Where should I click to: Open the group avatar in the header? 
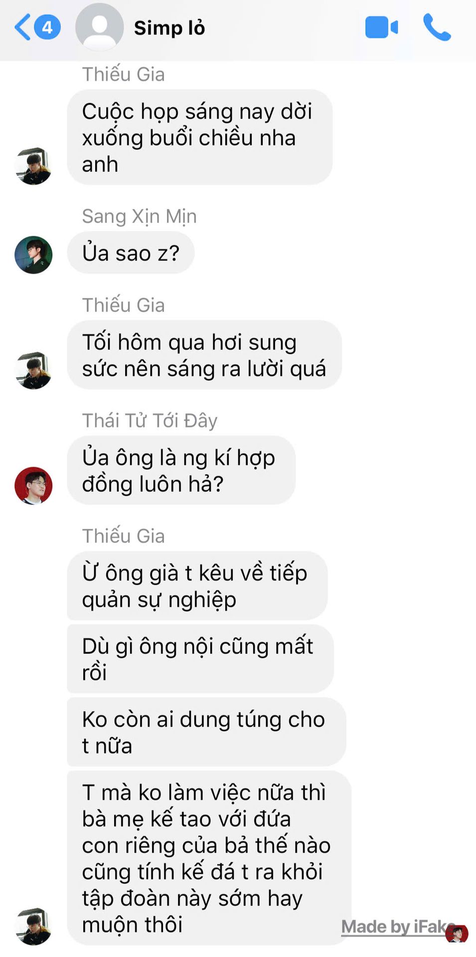[x=99, y=27]
